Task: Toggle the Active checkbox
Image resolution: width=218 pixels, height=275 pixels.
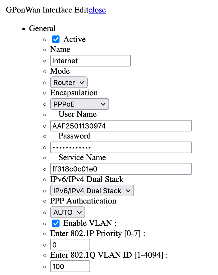Action: (x=56, y=39)
